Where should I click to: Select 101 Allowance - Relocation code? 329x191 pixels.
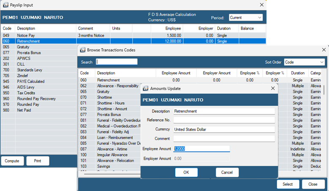click(x=110, y=160)
